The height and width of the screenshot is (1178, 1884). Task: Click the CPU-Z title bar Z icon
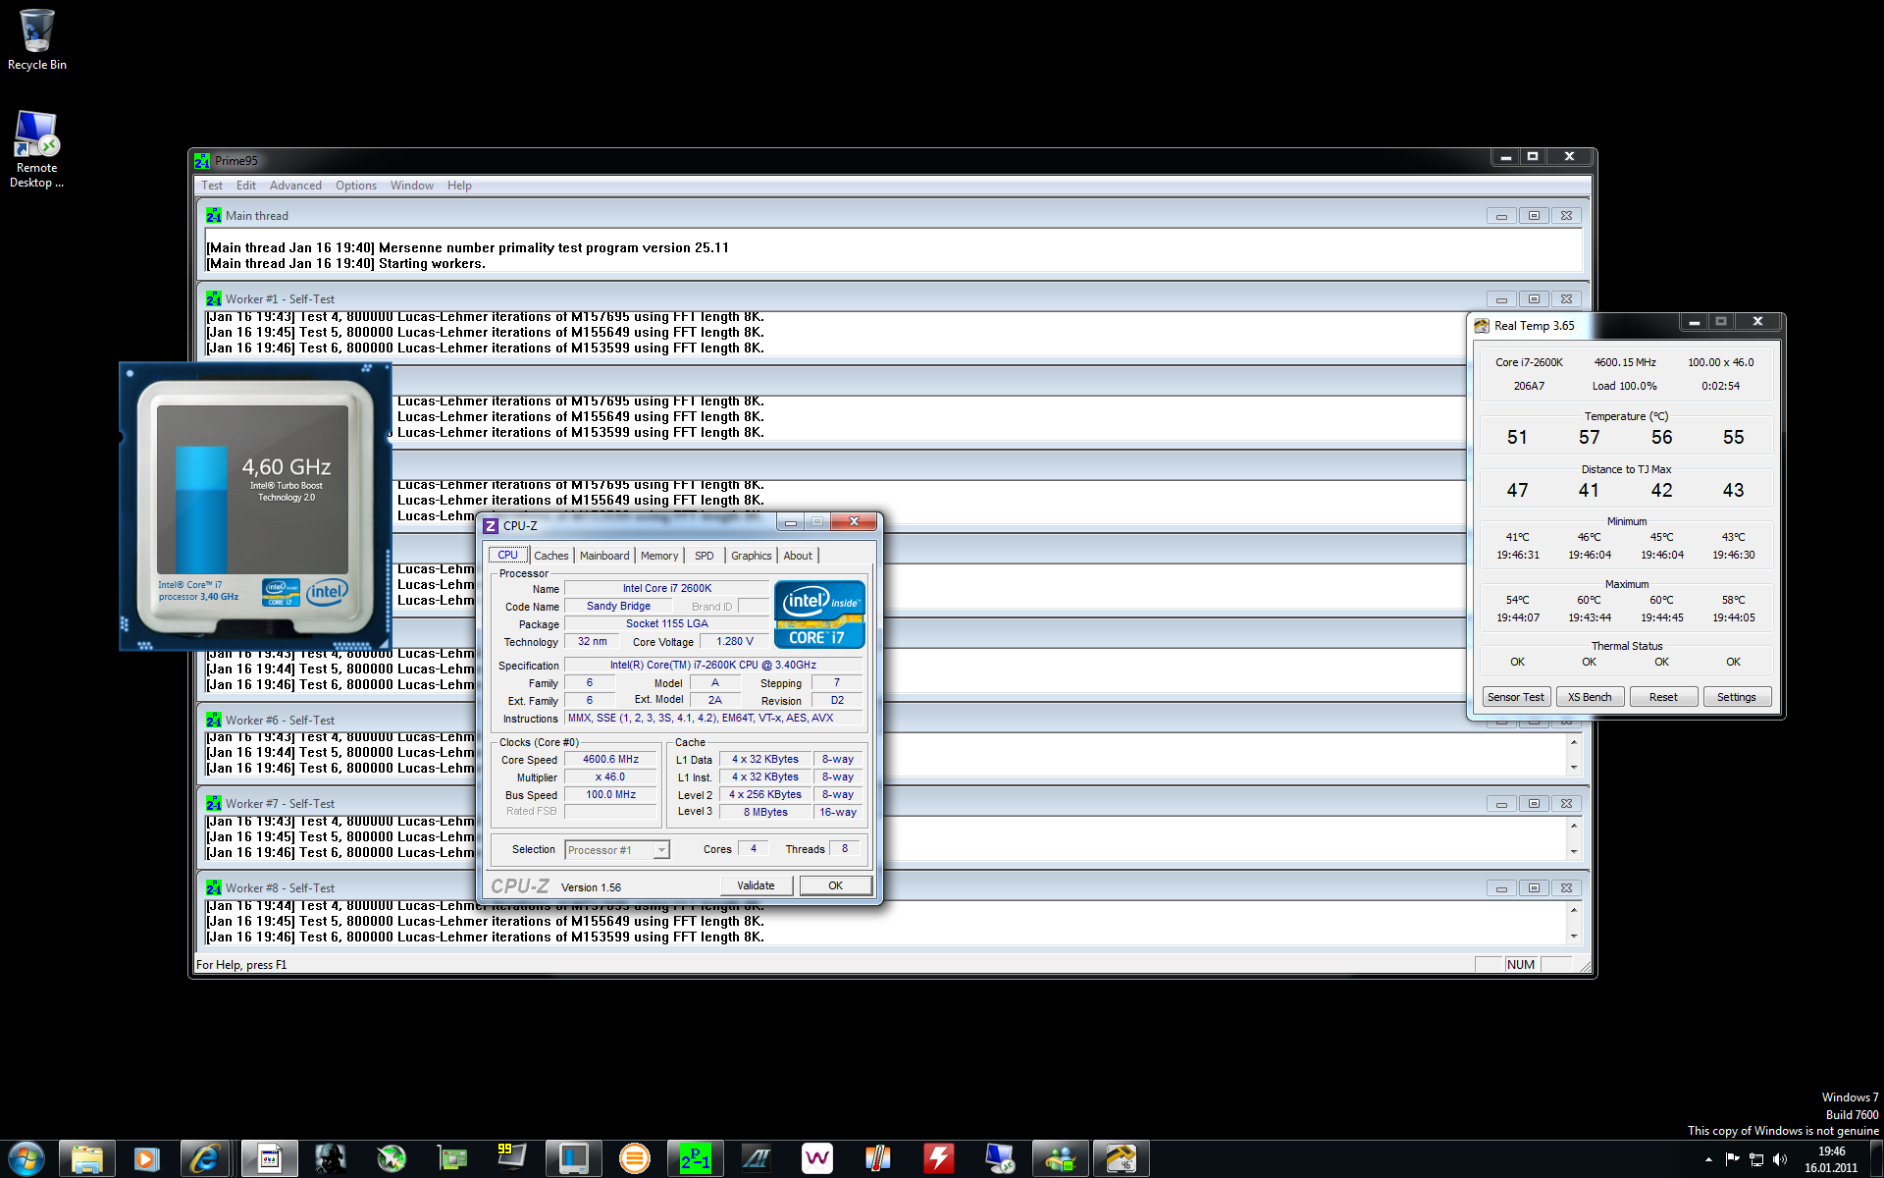tap(491, 525)
